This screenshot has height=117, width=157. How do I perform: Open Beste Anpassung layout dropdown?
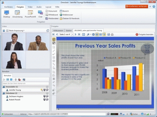coord(17,30)
